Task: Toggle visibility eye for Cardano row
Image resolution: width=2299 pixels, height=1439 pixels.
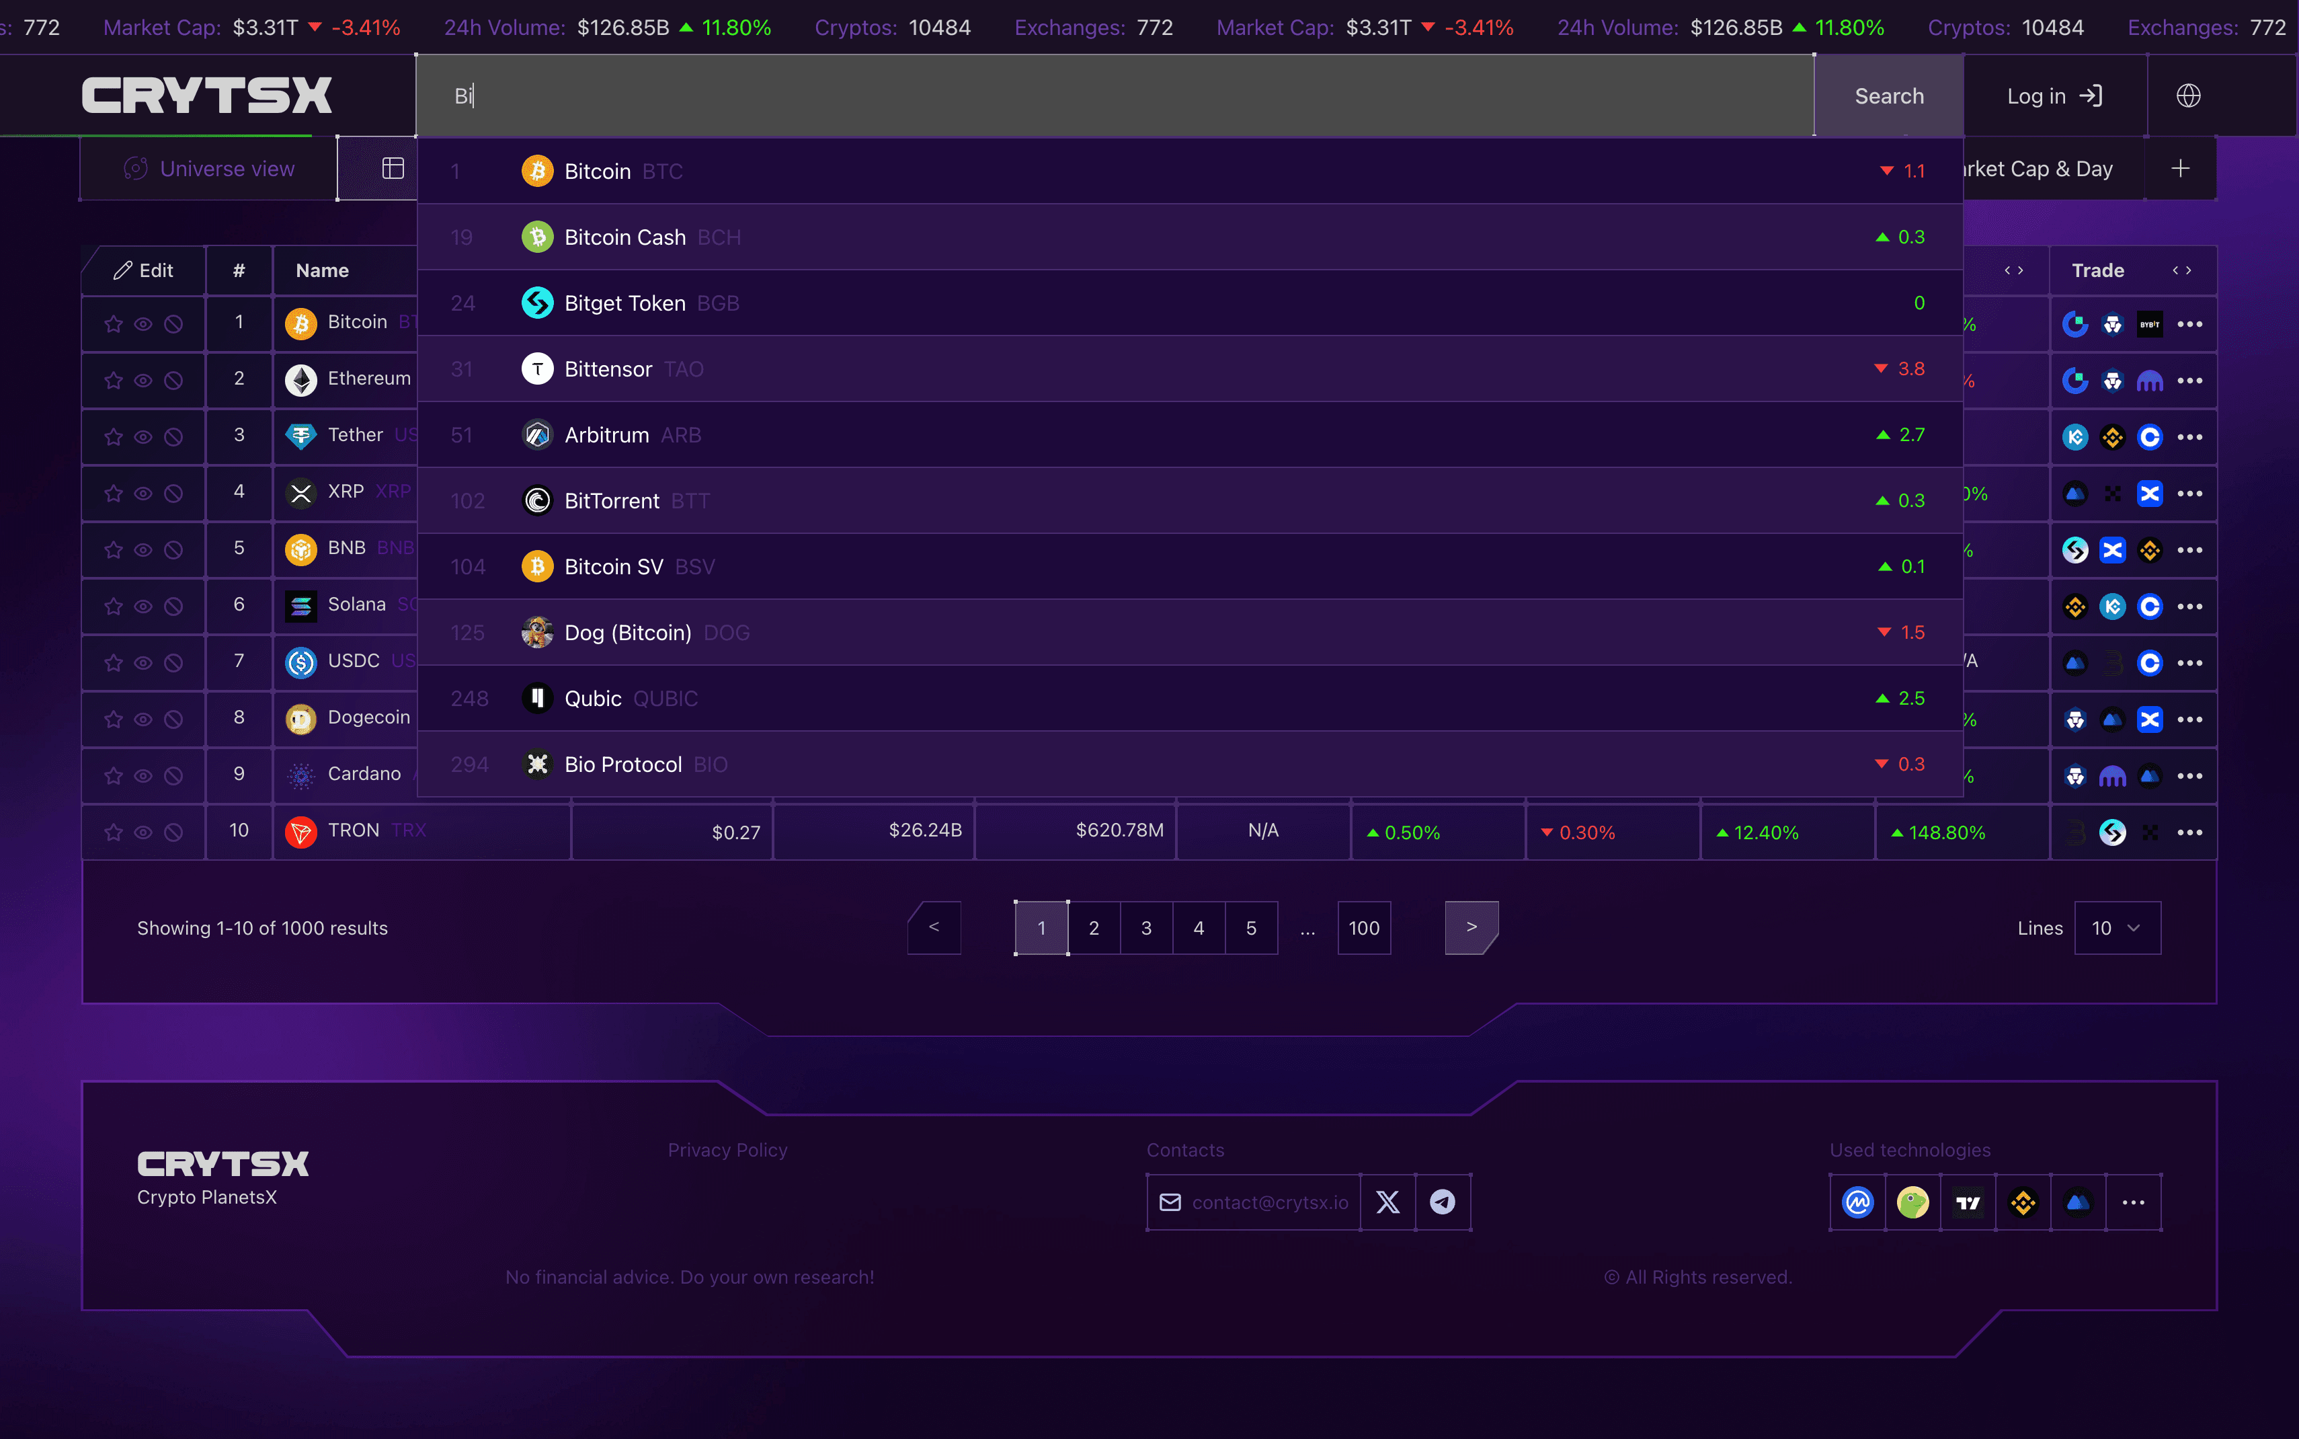Action: click(143, 776)
